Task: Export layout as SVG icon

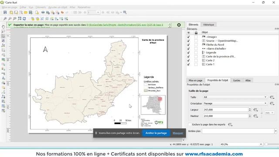Action: pyautogui.click(x=52, y=12)
